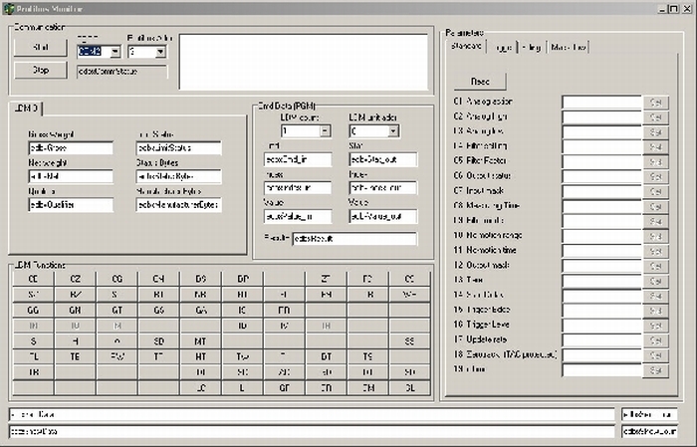The height and width of the screenshot is (447, 697).
Task: Click the 12 Output mask value field
Action: click(602, 266)
